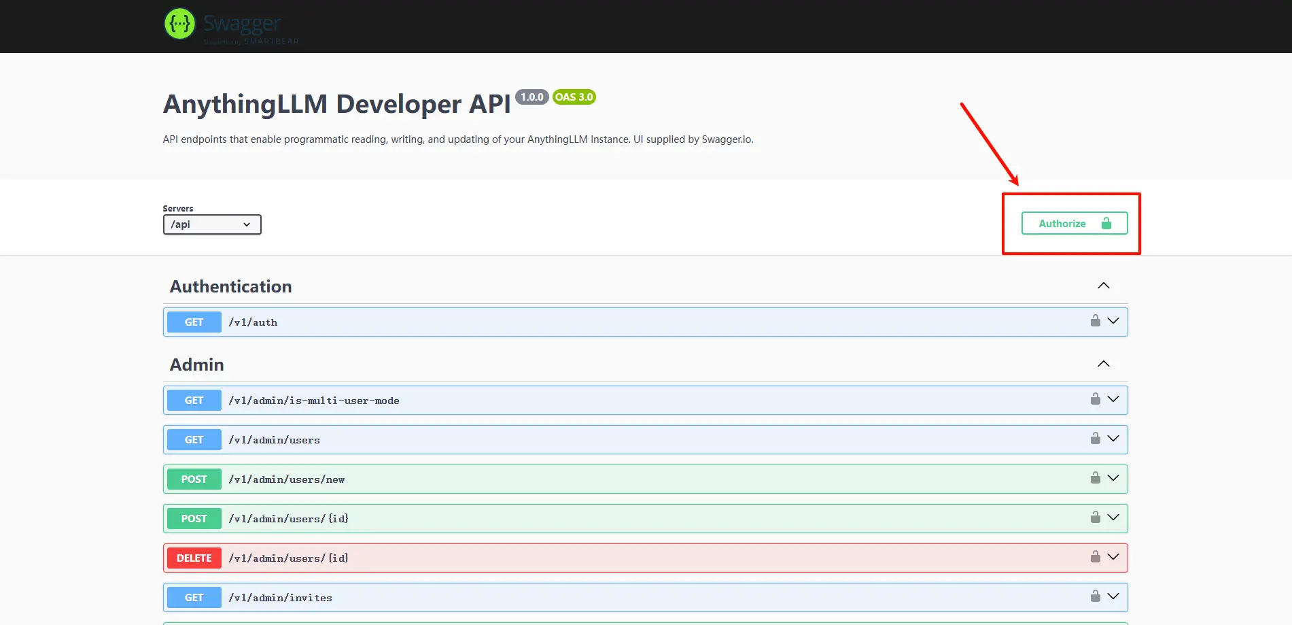The image size is (1292, 625).
Task: Click the Admin section heading
Action: pyautogui.click(x=197, y=365)
